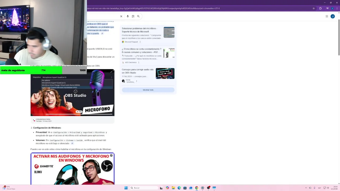Open Chrome media controls icon
Screen dimensions: 340x191
click(x=327, y=8)
